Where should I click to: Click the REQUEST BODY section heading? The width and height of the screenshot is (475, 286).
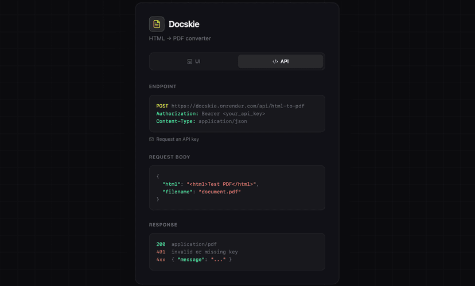point(170,157)
